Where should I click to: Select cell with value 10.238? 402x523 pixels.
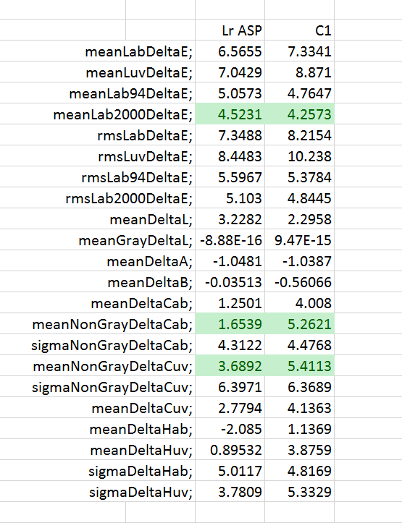299,156
